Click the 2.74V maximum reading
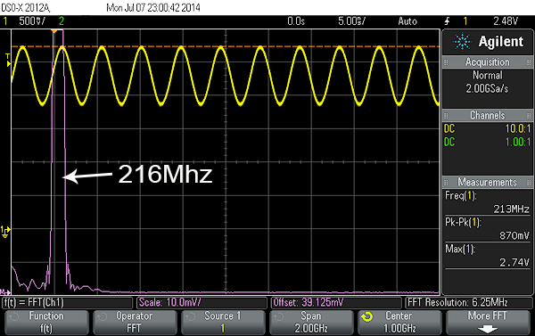535x336 pixels. 514,262
